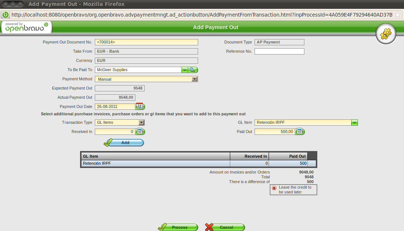
Task: Open the Received In calculator icon
Action: (140, 132)
